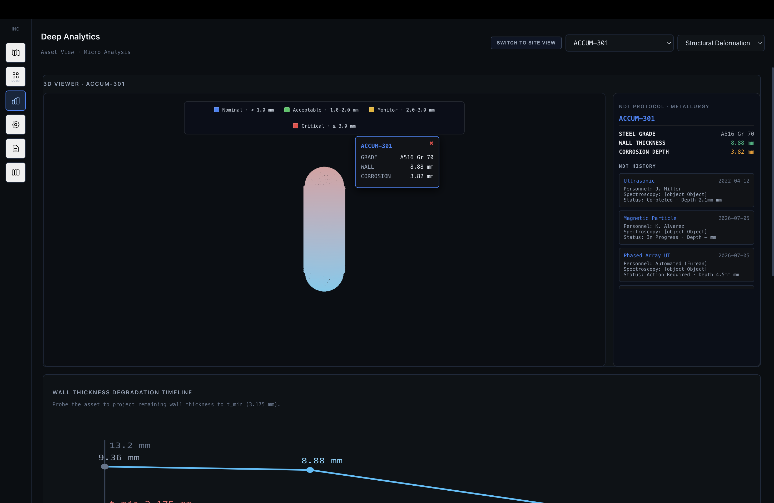The image size is (774, 503).
Task: Click the 8.88 mm timeline data point
Action: pyautogui.click(x=310, y=470)
